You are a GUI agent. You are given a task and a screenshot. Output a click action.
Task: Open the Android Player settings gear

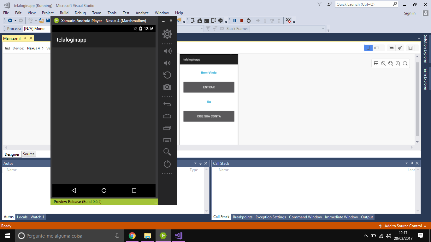167,34
